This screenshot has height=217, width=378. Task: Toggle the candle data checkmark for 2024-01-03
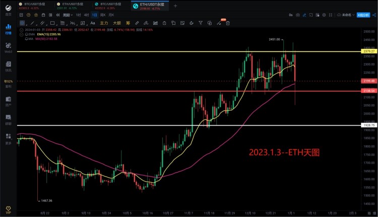[22, 30]
